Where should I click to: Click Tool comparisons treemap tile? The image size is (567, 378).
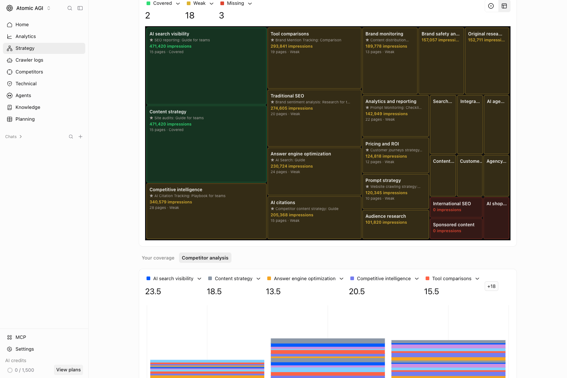(x=314, y=58)
